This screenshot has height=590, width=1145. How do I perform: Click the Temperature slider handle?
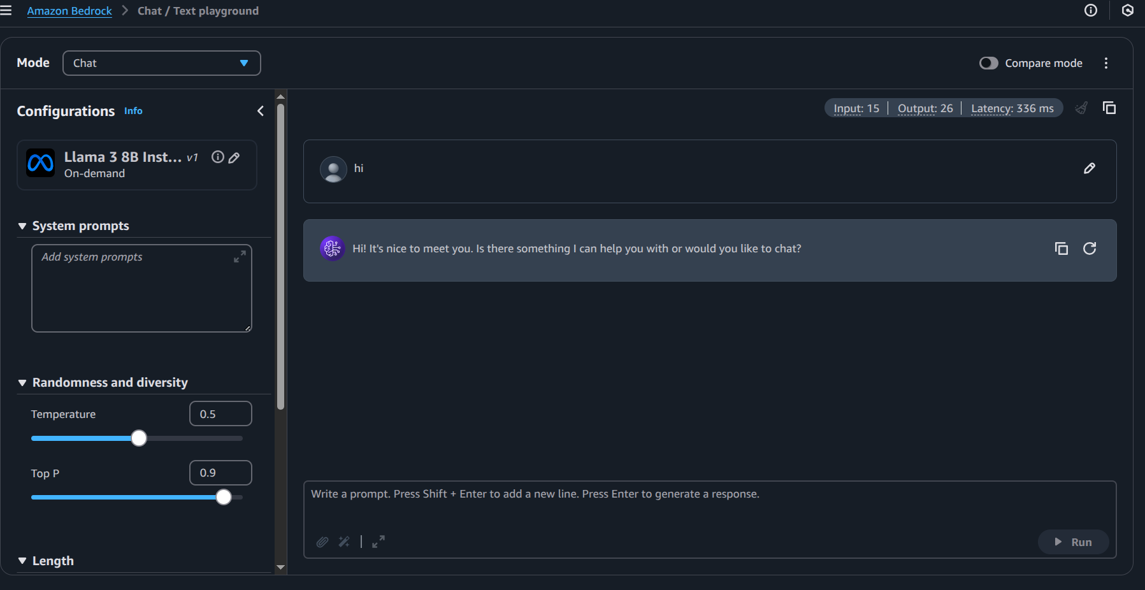pos(139,438)
